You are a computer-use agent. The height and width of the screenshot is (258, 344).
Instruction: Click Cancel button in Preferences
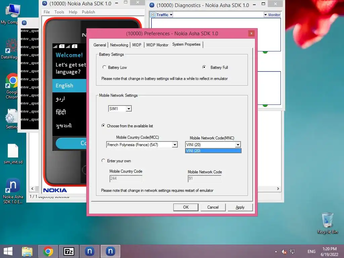tap(213, 207)
